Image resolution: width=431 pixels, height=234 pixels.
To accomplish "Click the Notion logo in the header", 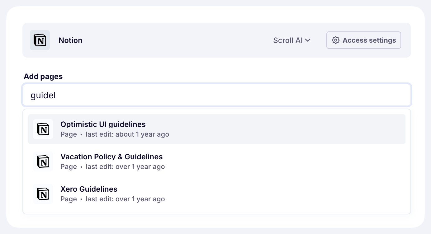I will coord(40,40).
